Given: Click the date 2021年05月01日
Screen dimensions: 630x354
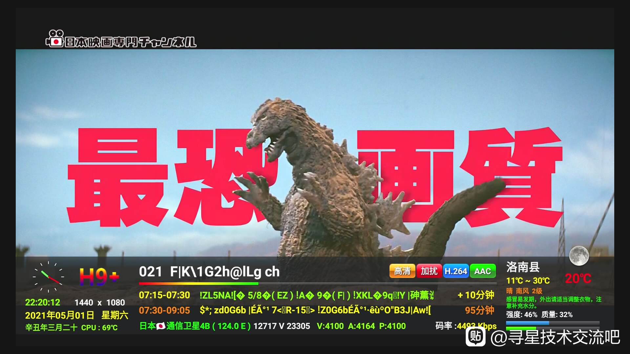Looking at the screenshot, I should (60, 315).
